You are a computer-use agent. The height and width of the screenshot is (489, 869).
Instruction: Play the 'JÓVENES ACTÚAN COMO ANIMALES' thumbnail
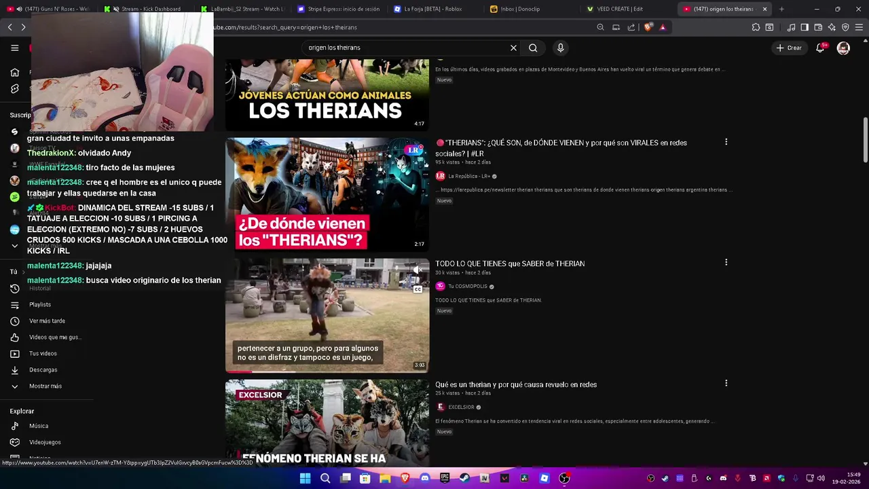click(x=327, y=95)
